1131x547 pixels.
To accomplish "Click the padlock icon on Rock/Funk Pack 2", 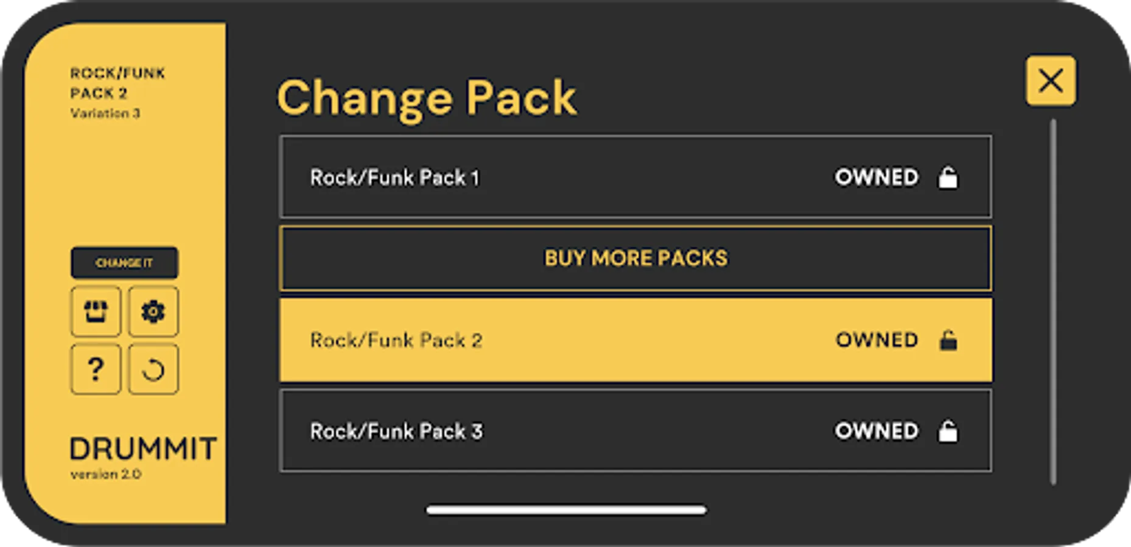I will [947, 340].
